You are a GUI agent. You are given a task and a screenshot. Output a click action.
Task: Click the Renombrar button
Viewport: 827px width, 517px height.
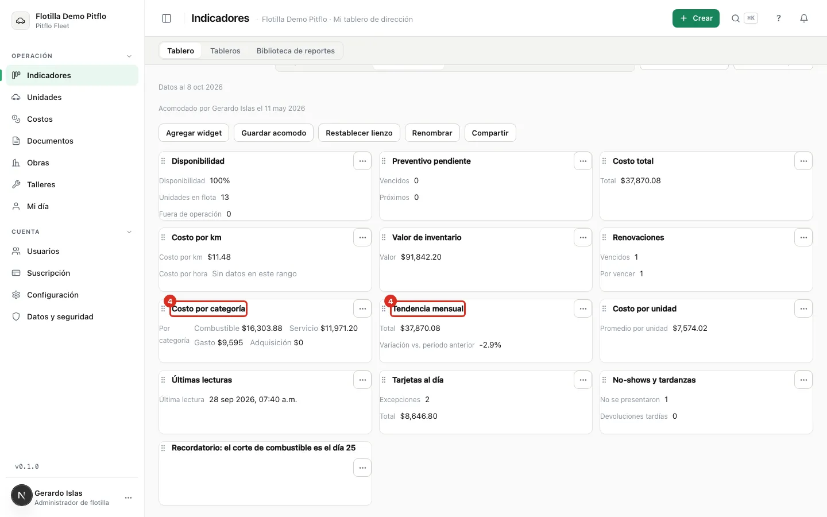(x=432, y=133)
